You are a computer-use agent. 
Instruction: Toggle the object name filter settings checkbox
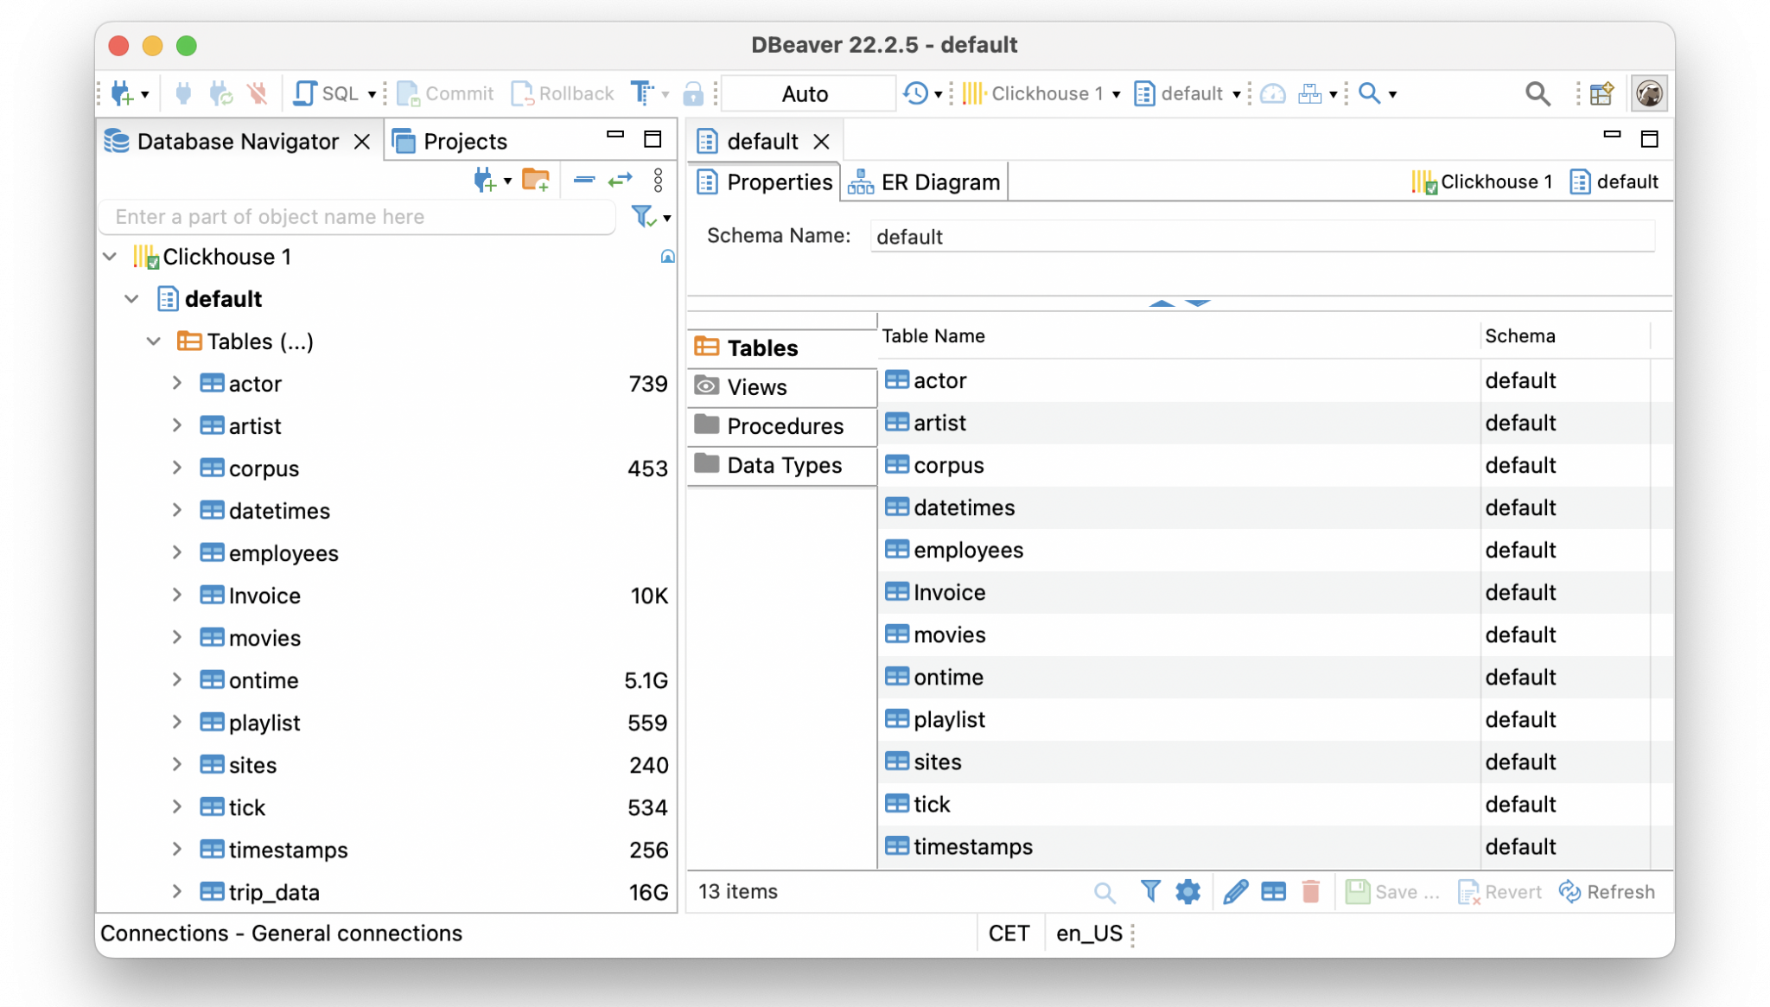642,218
